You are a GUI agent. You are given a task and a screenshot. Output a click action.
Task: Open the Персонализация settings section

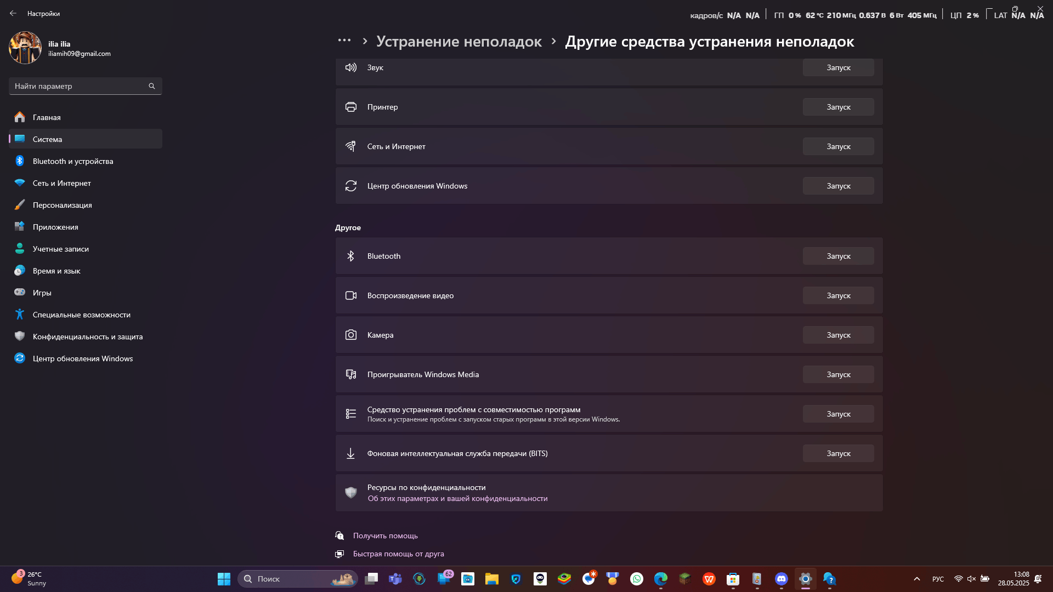coord(62,205)
